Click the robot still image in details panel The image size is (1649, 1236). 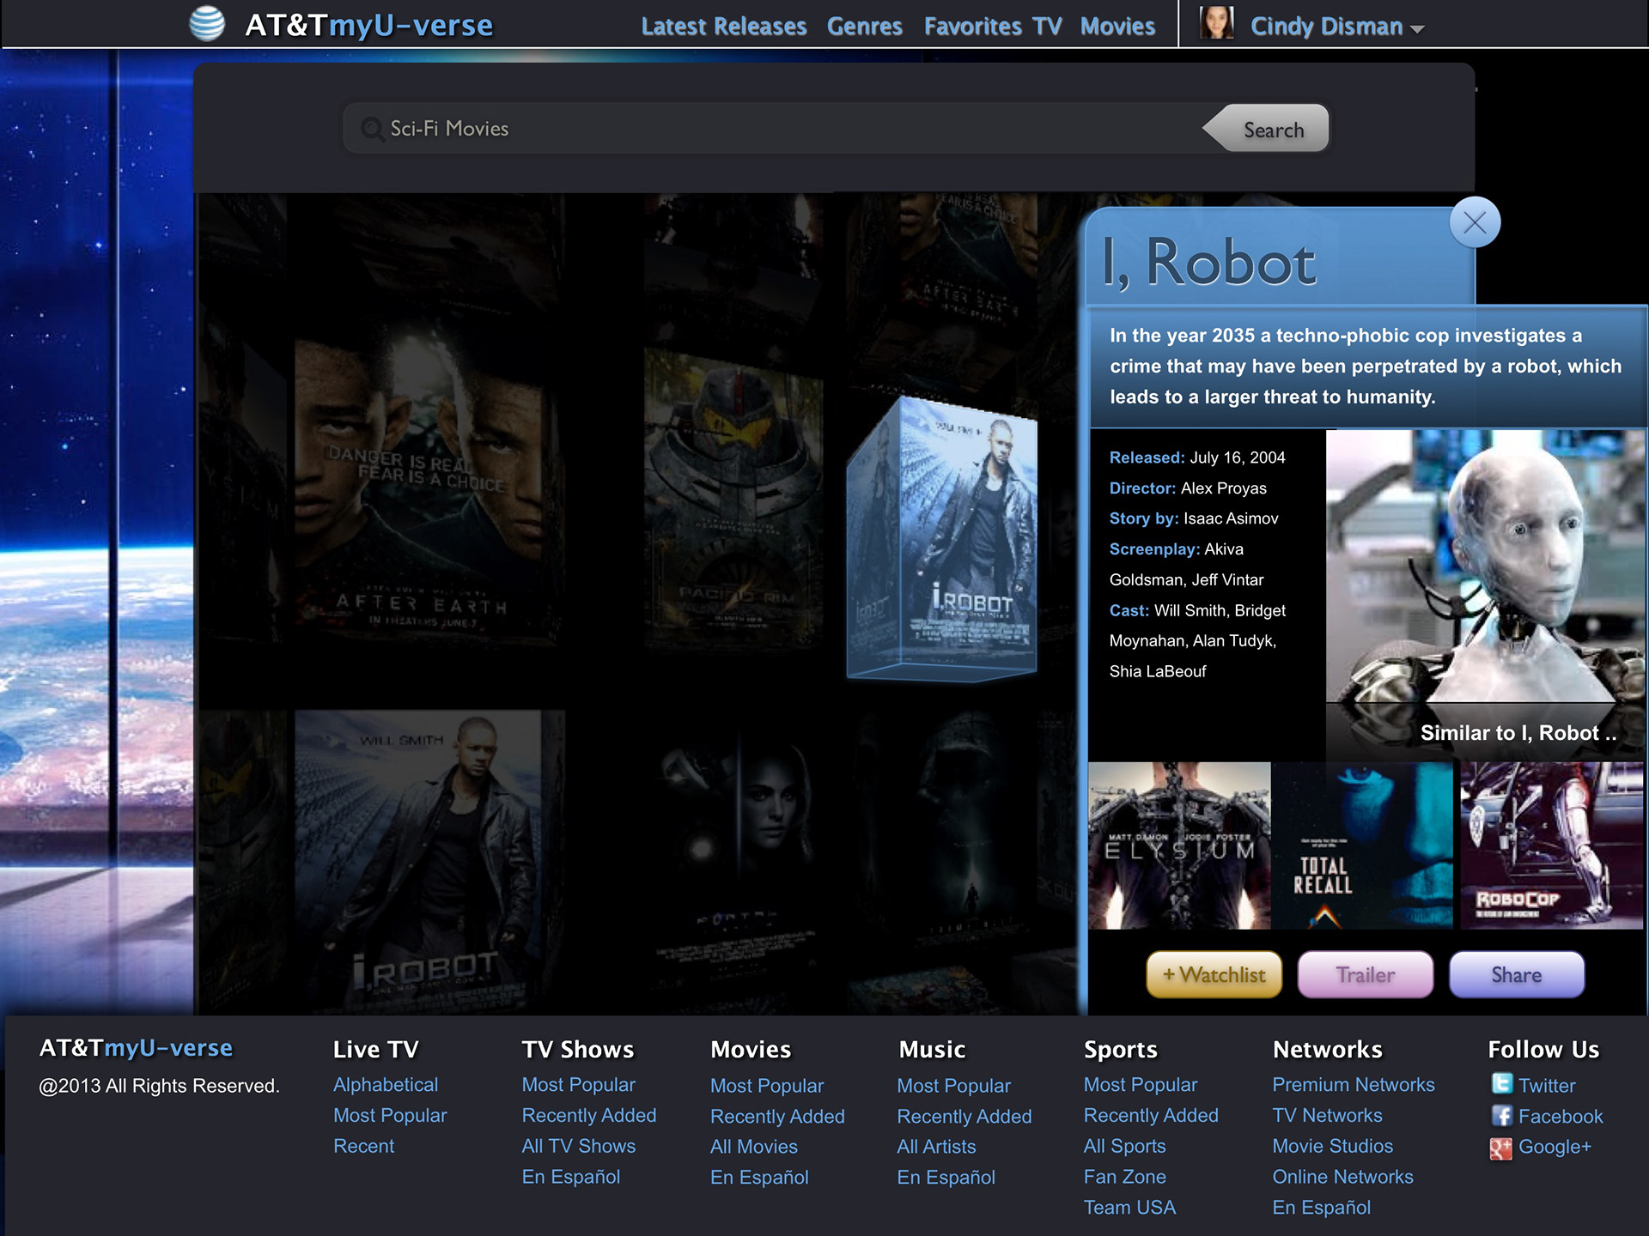point(1485,566)
